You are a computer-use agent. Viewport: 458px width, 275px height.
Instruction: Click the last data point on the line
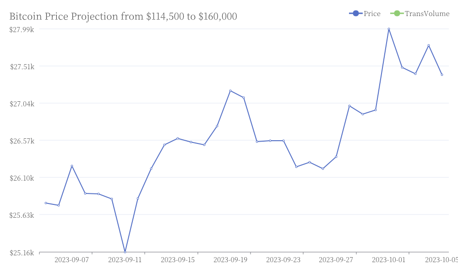442,75
